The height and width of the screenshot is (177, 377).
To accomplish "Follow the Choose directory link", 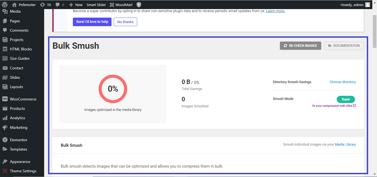I will (343, 82).
